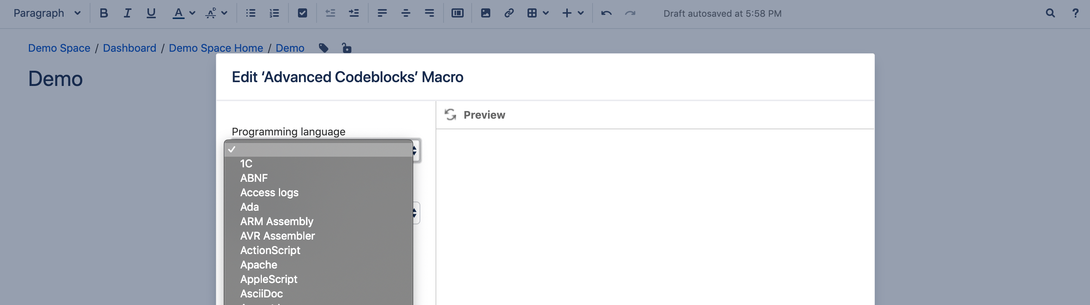1090x305 pixels.
Task: Choose 1C from the language list
Action: click(x=318, y=164)
